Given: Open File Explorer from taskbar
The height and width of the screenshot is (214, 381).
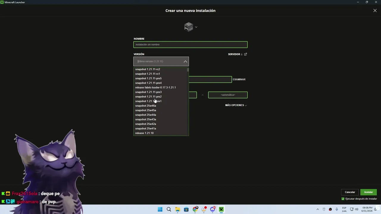Looking at the screenshot, I should point(177,209).
